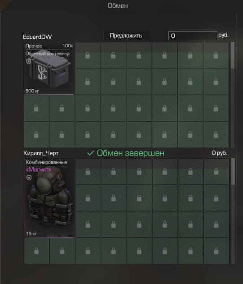The width and height of the screenshot is (243, 284).
Task: Click the Кирилл_Черт player name
Action: 41,153
